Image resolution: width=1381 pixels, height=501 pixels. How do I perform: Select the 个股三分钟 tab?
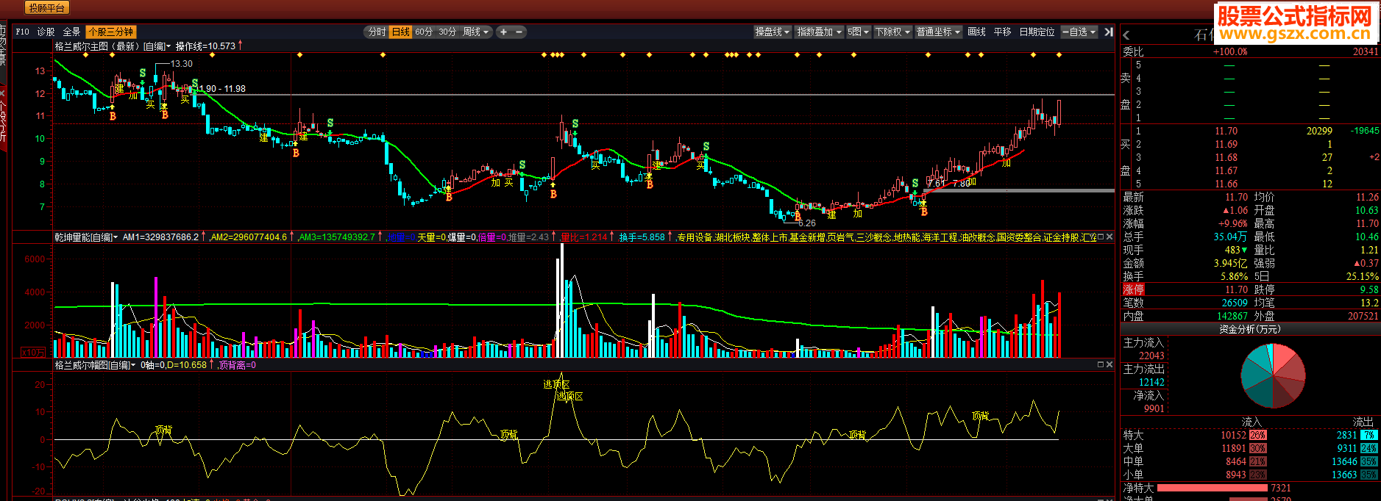[111, 32]
